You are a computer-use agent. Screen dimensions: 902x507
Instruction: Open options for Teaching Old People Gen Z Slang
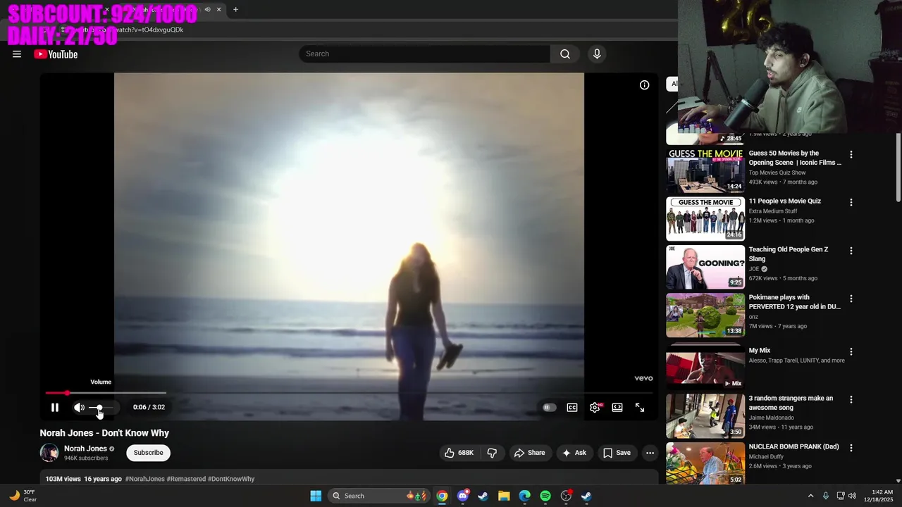click(851, 251)
